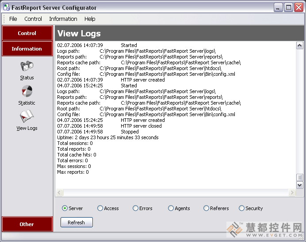Click the log scroll up arrow

(299, 46)
